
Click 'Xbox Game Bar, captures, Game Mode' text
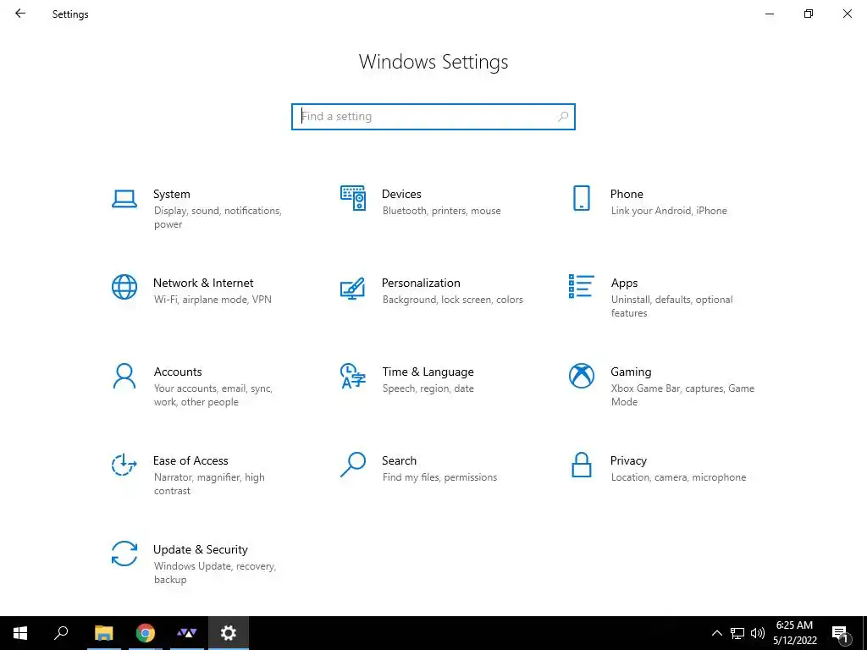click(682, 395)
